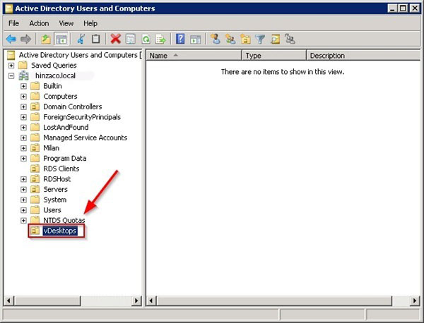The width and height of the screenshot is (424, 323).
Task: Expand the Domain Controllers container
Action: point(23,106)
